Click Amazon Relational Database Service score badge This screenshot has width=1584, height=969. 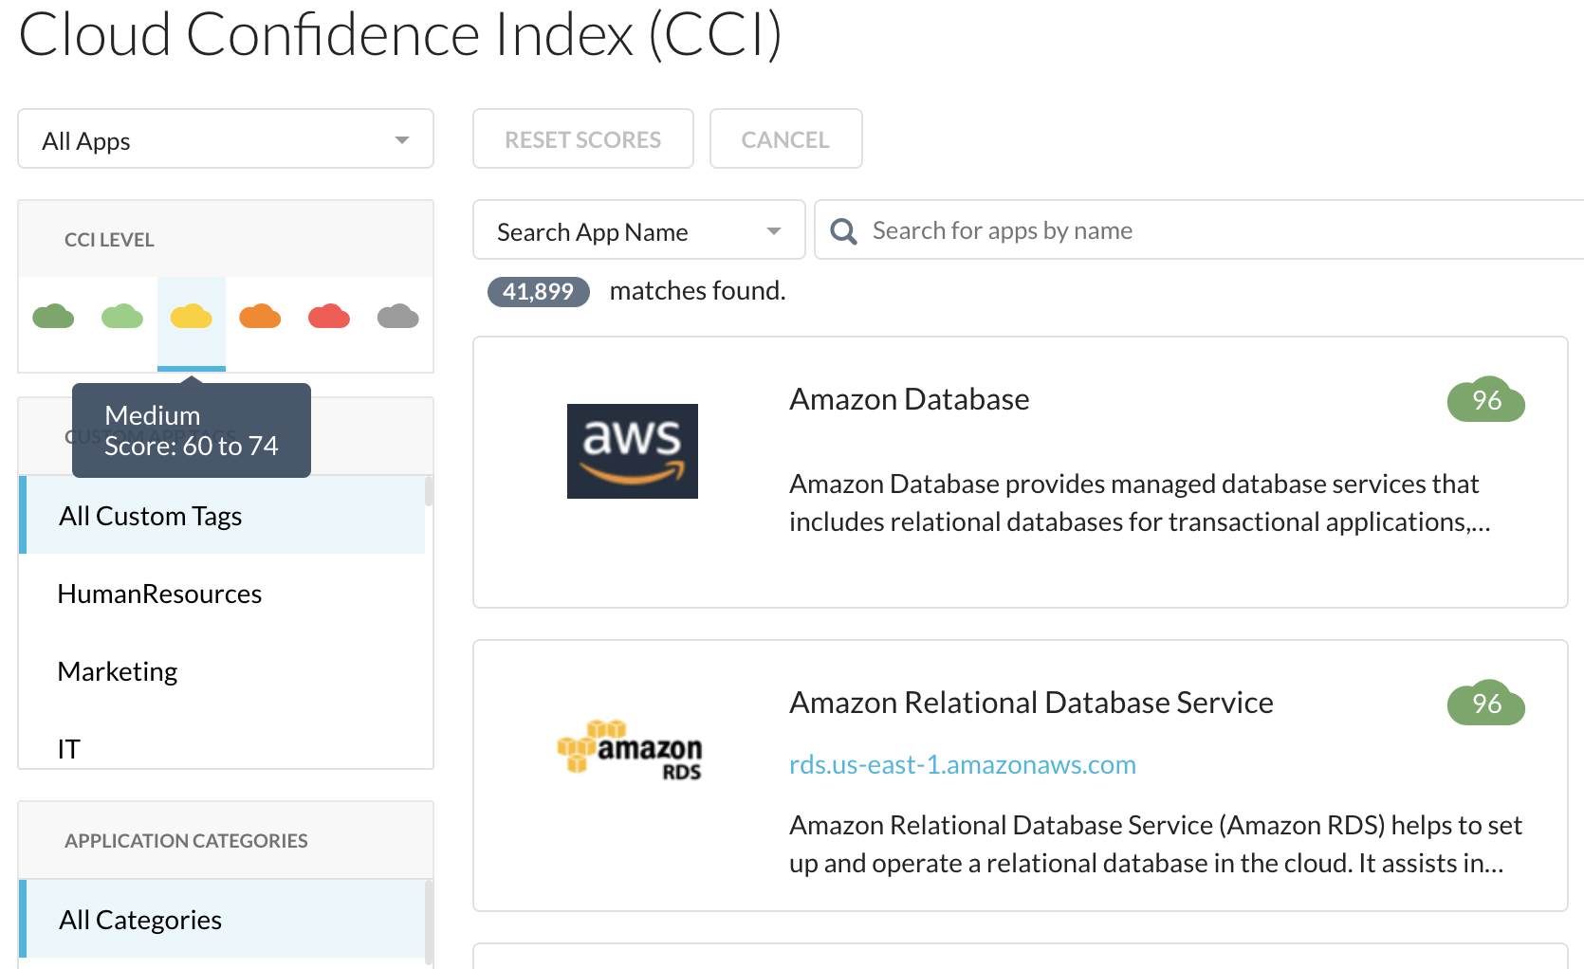[1486, 704]
